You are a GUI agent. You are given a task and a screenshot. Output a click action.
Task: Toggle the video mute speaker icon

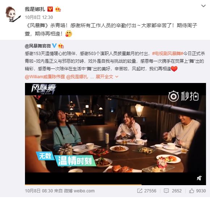(199, 178)
